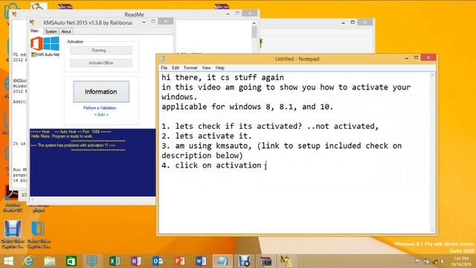
Task: Minimize the Untitled - Notepad window
Action: click(x=407, y=58)
